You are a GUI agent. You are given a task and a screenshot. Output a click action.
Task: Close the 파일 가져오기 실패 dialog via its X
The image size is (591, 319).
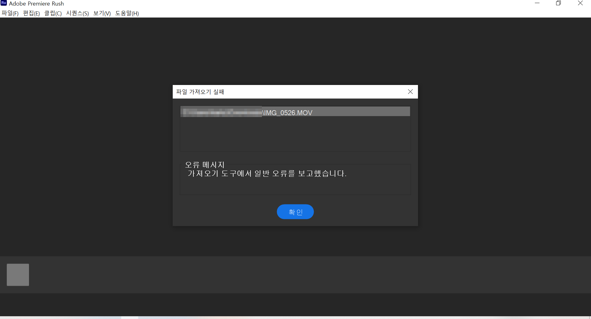point(410,91)
